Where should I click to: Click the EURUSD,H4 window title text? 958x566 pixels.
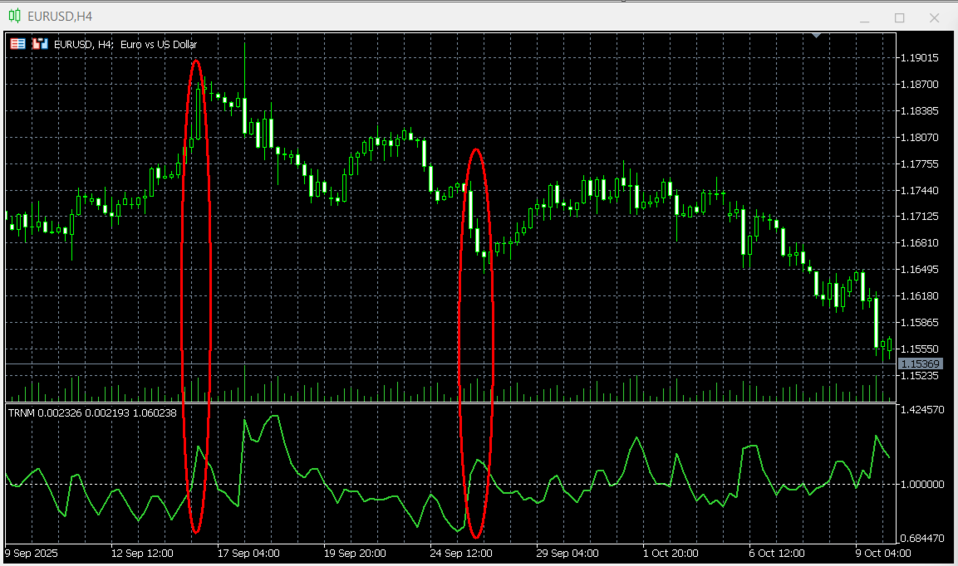[x=60, y=17]
